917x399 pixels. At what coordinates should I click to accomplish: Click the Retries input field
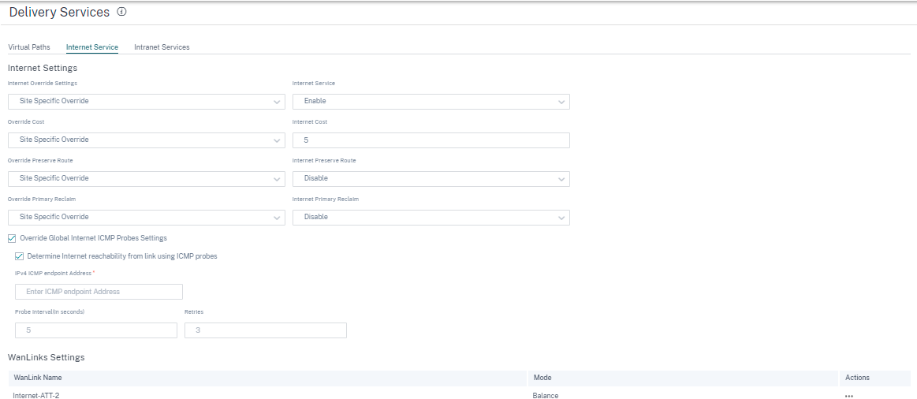(x=266, y=330)
